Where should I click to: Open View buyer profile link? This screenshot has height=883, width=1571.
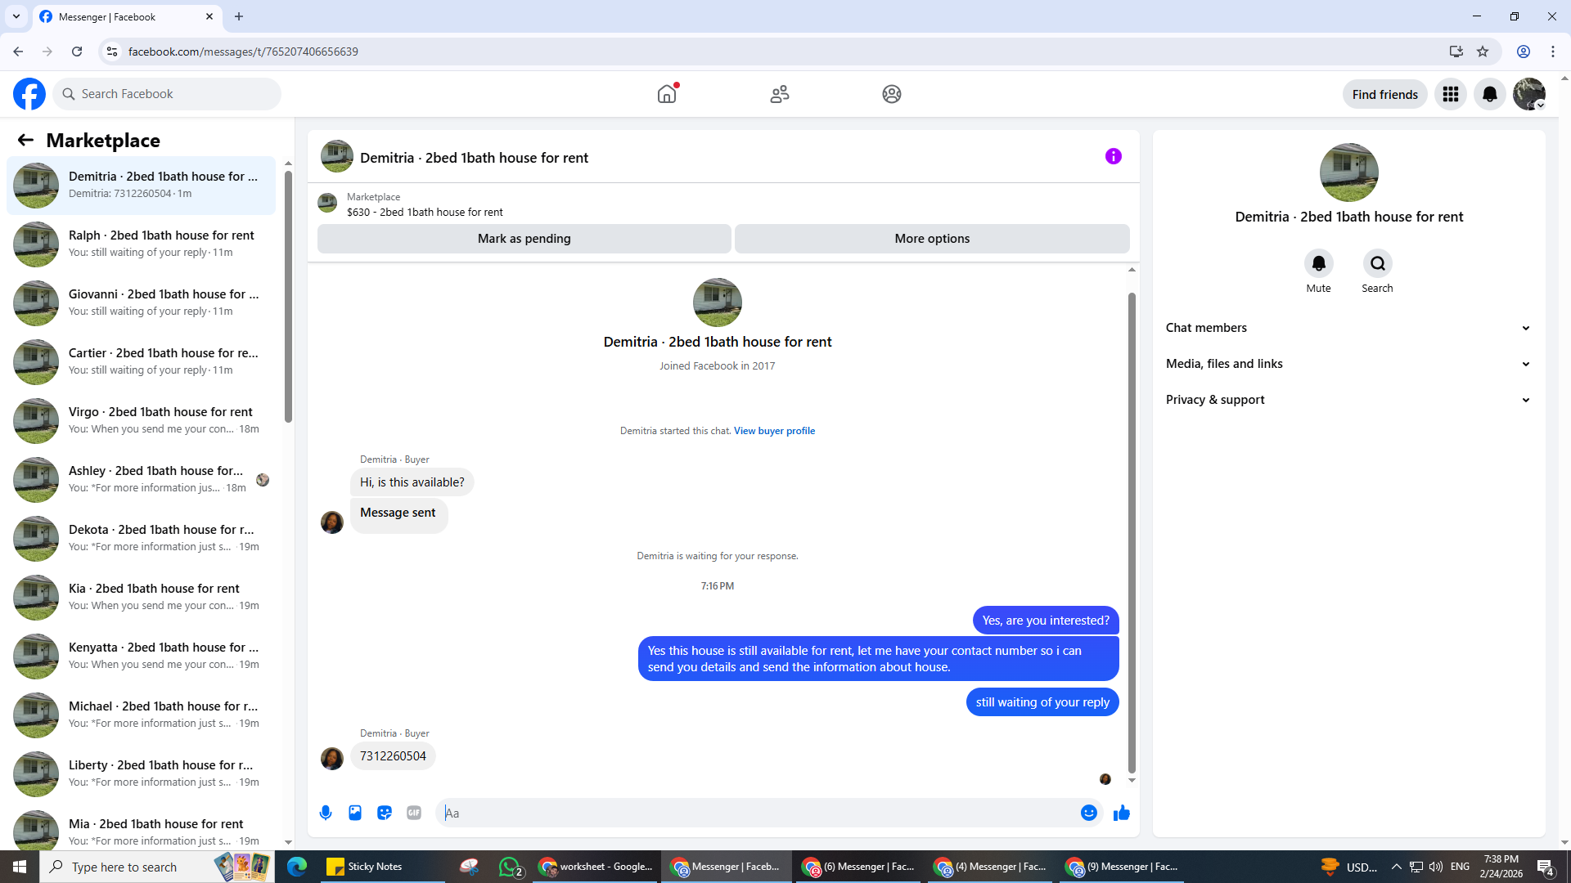[774, 431]
